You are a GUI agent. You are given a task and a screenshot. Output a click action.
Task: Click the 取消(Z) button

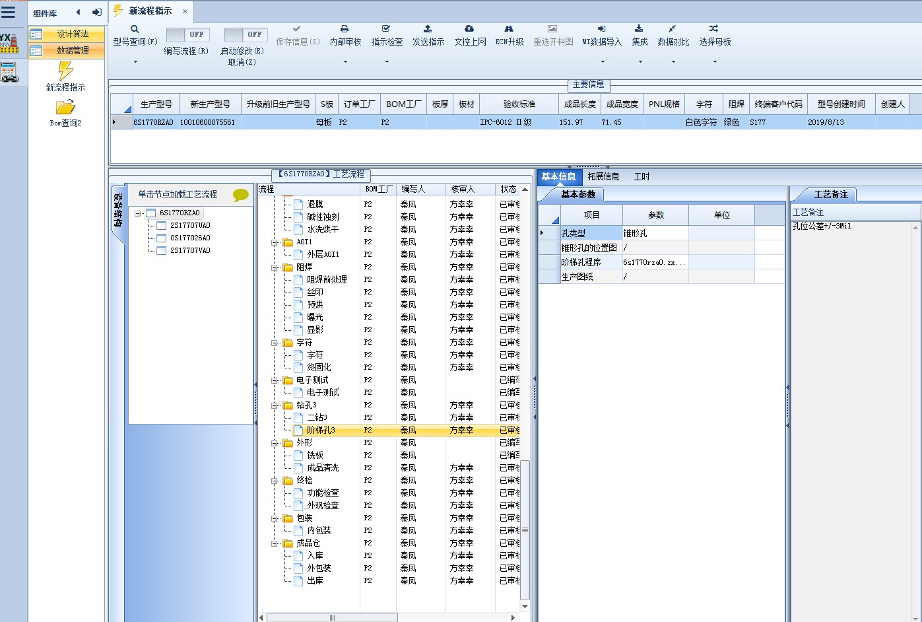(242, 62)
